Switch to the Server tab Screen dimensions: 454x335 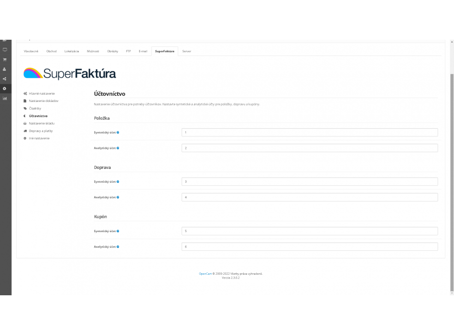(187, 51)
